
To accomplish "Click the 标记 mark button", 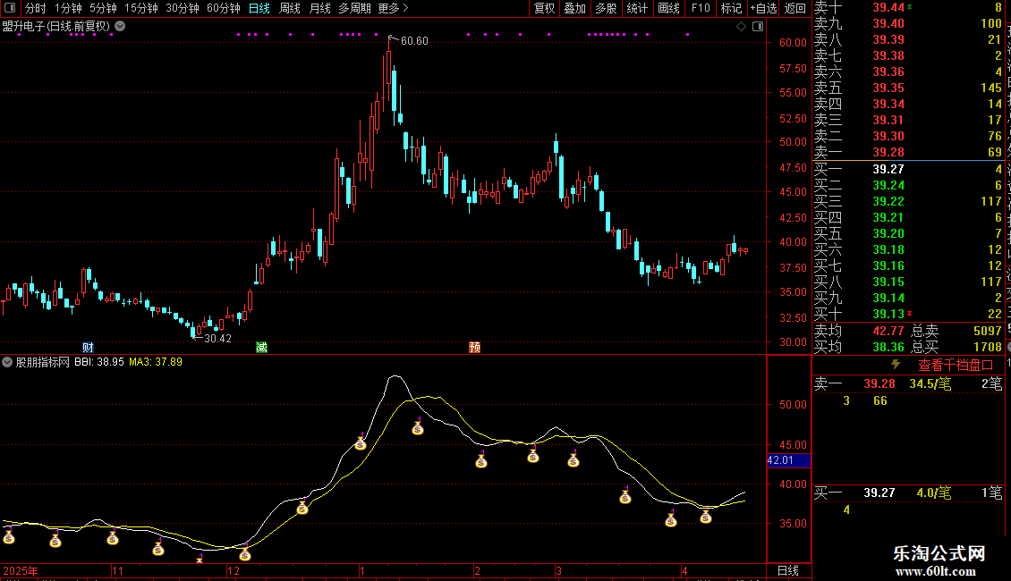I will point(731,8).
